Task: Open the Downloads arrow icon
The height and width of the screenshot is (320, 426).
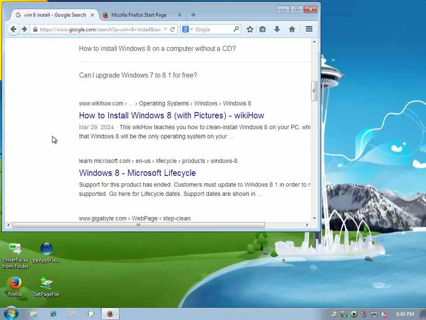Action: click(x=277, y=30)
